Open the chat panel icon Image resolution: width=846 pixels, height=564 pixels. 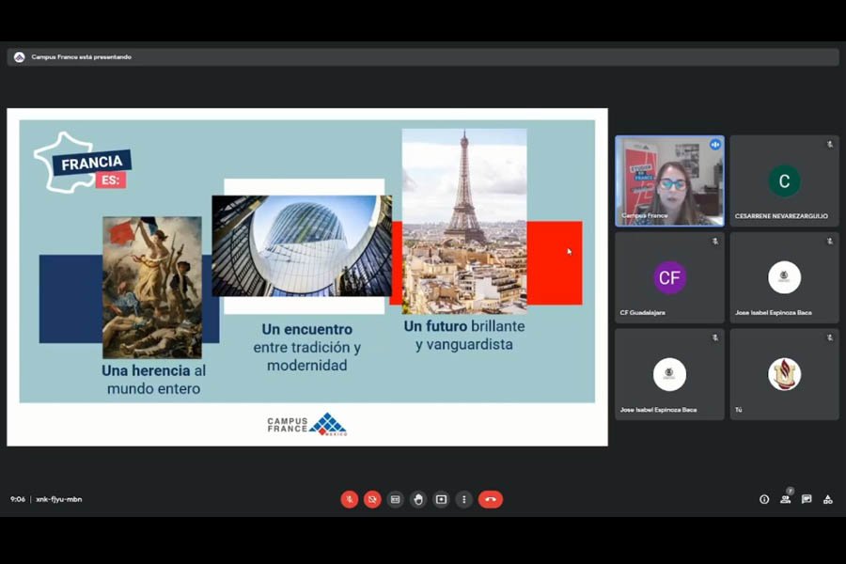pos(807,499)
